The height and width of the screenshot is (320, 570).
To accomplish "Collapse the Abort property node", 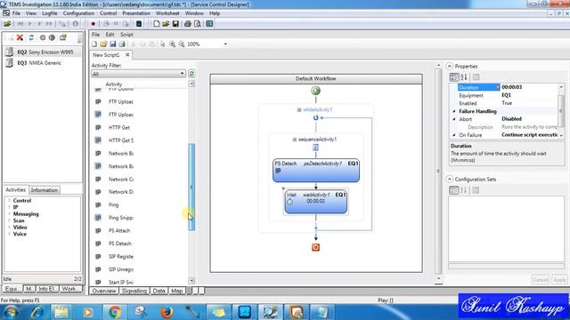I will (454, 119).
